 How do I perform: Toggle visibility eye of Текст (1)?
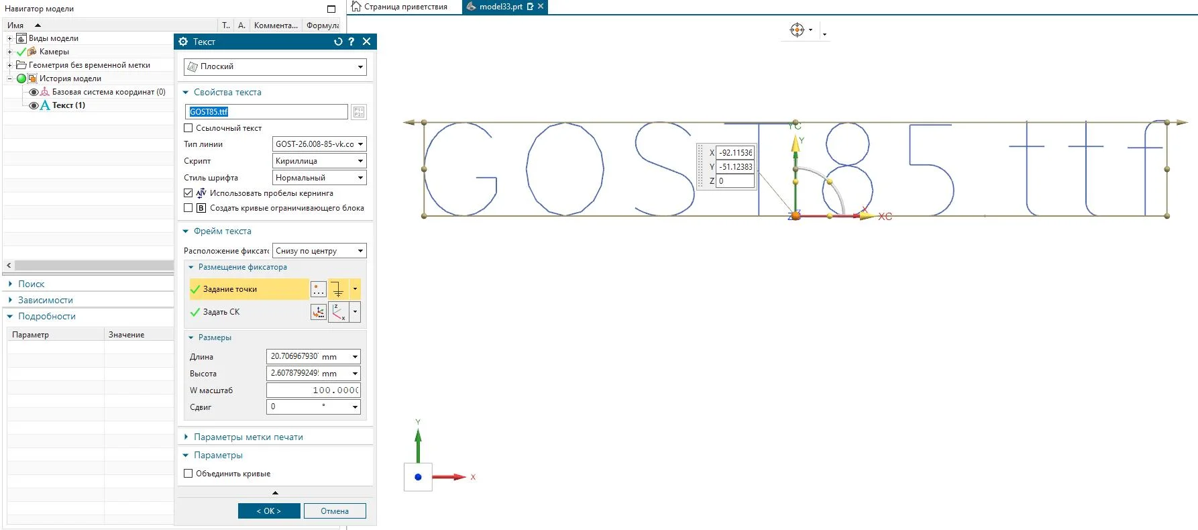click(x=34, y=105)
